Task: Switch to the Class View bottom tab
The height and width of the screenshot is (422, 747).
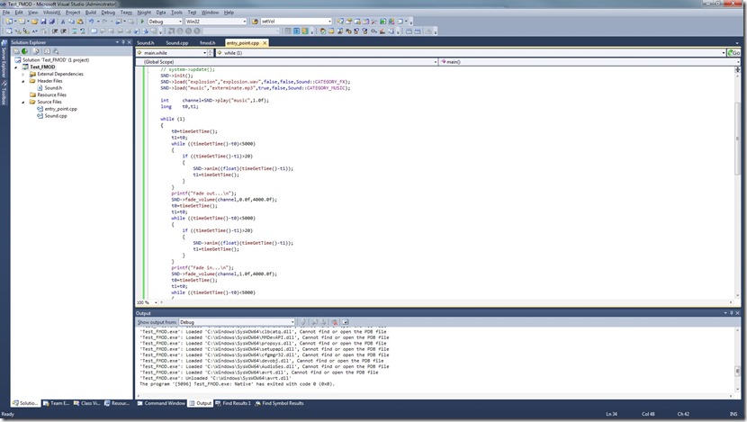Action: tap(86, 403)
